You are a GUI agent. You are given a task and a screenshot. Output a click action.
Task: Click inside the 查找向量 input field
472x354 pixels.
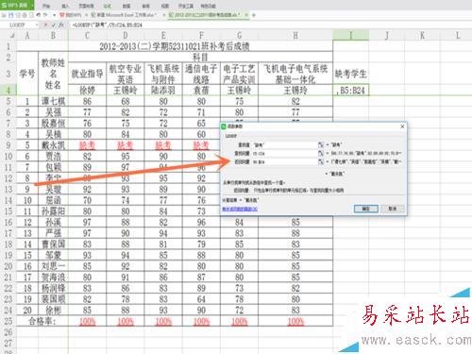tap(284, 153)
